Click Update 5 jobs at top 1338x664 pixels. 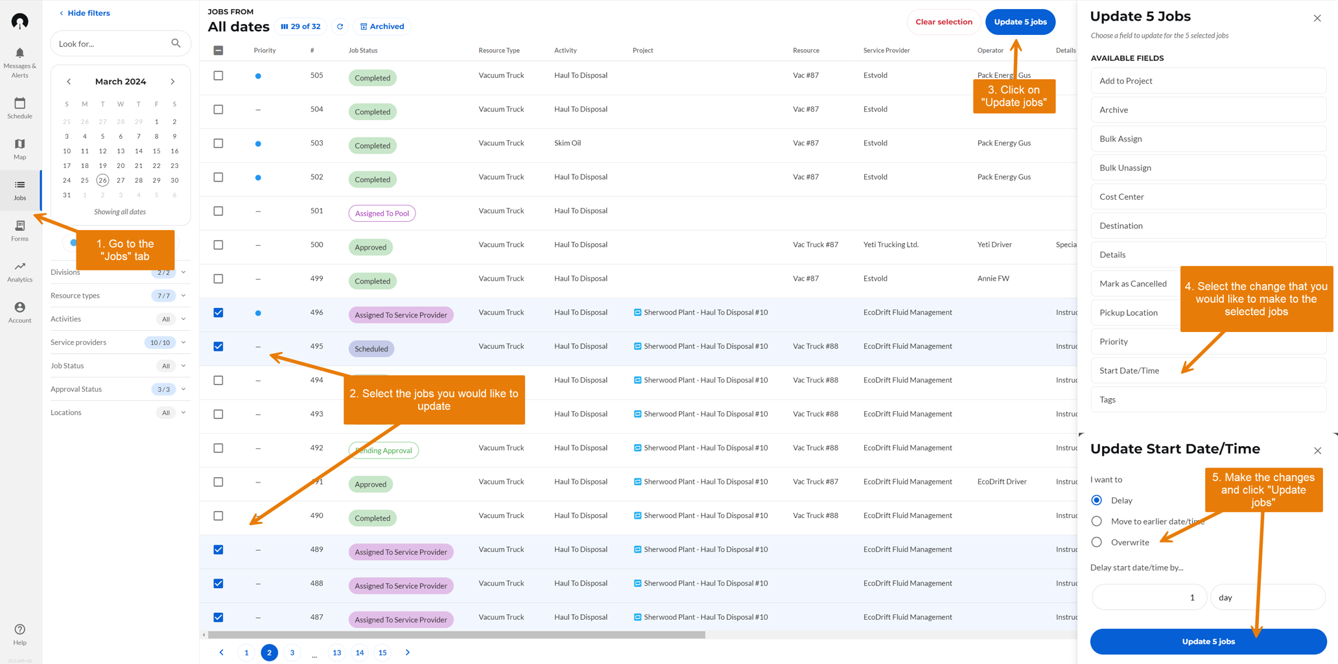pyautogui.click(x=1020, y=22)
